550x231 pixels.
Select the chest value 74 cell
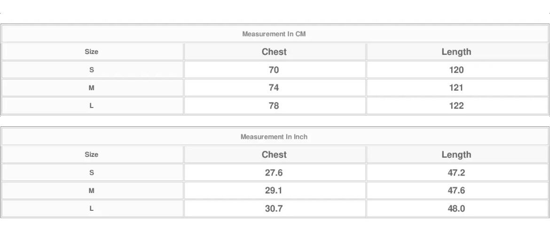274,88
